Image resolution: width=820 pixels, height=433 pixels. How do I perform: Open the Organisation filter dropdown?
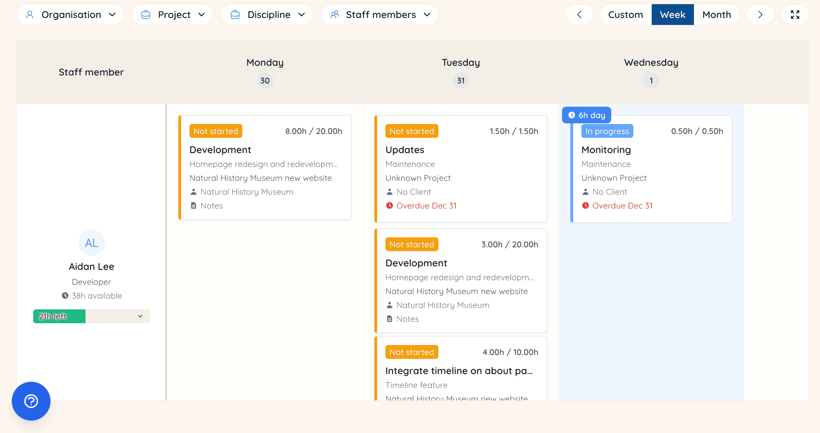tap(70, 15)
